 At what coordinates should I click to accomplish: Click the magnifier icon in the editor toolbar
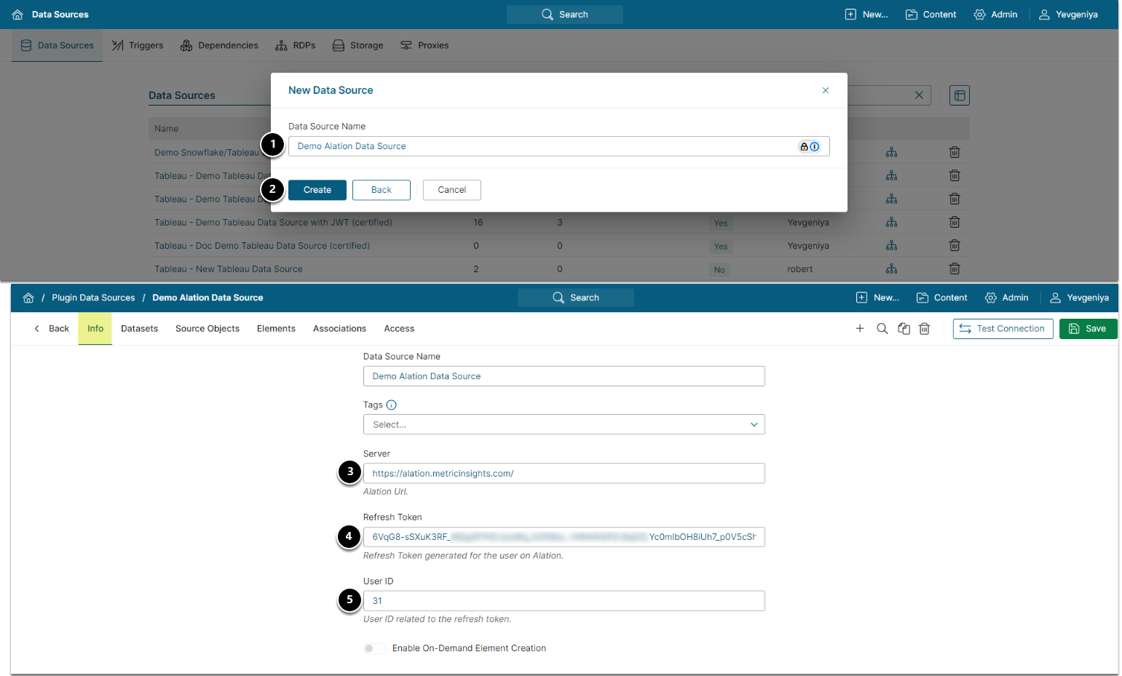pos(882,329)
